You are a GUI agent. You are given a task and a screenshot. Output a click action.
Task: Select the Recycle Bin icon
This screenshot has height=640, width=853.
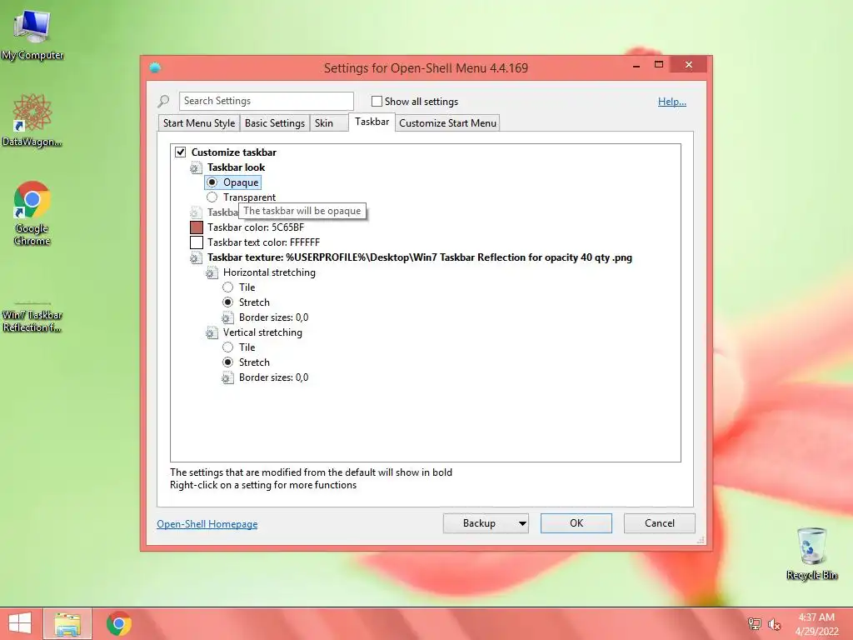pos(811,553)
